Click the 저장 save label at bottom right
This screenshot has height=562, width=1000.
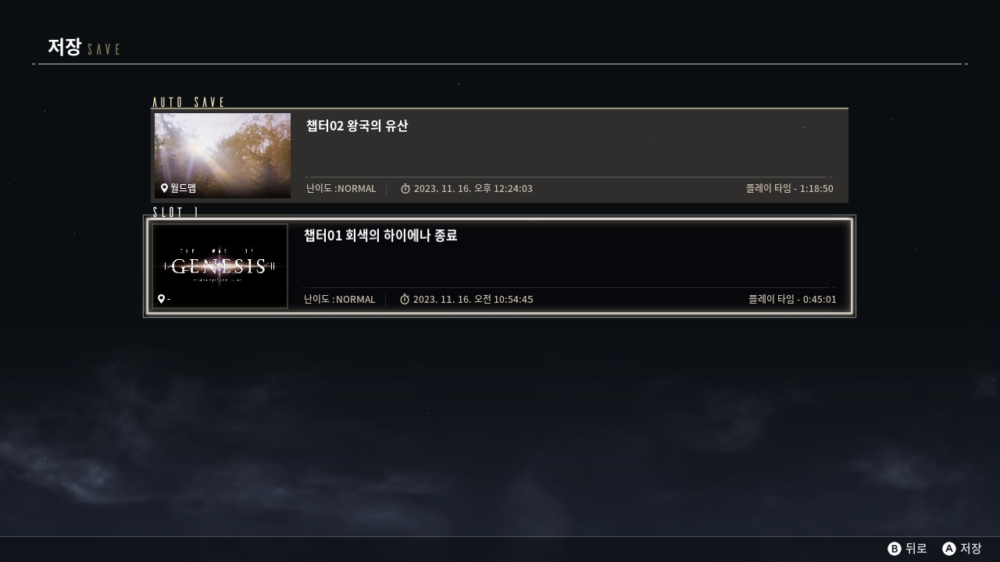(970, 549)
